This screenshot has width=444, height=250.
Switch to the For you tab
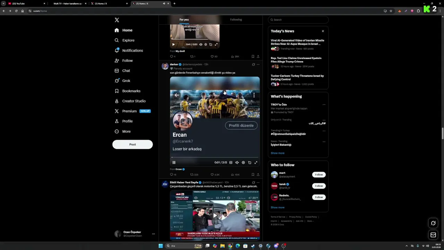tap(184, 20)
